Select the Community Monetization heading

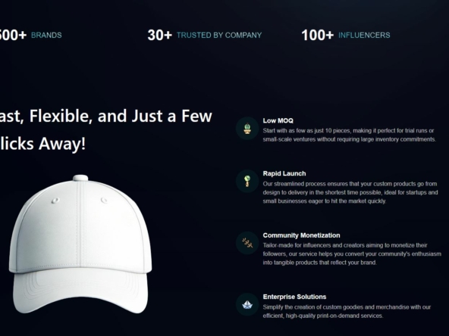click(x=302, y=235)
